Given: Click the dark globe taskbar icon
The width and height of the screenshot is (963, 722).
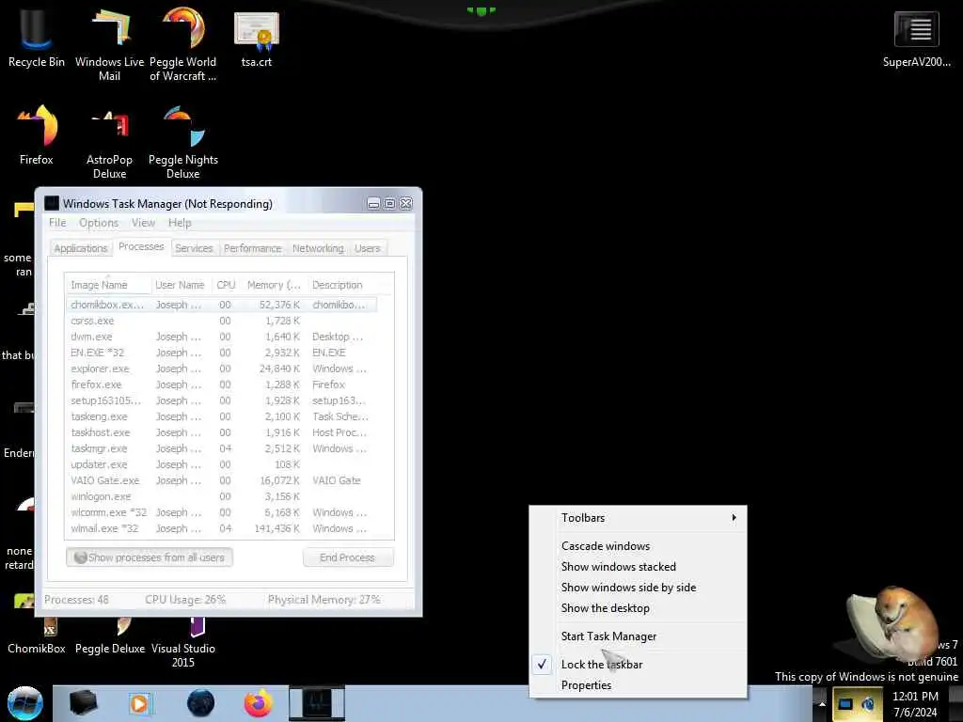Looking at the screenshot, I should click(200, 703).
